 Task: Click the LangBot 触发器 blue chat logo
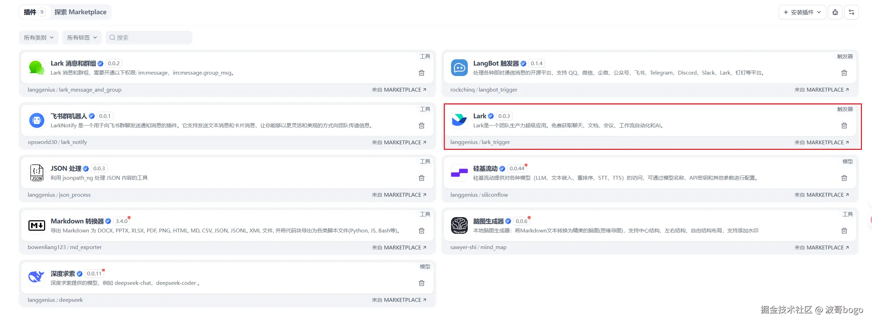(459, 68)
